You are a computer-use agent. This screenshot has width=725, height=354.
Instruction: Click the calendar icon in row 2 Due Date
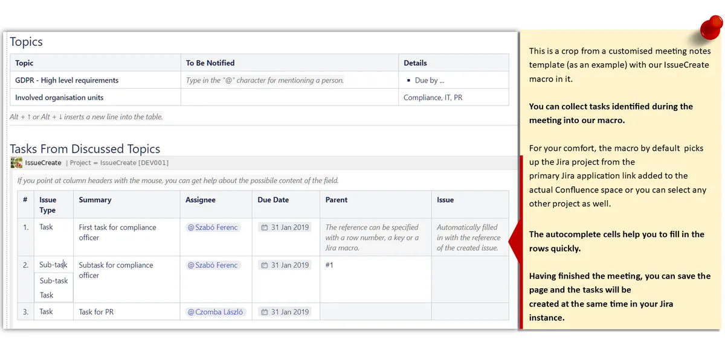(x=264, y=265)
